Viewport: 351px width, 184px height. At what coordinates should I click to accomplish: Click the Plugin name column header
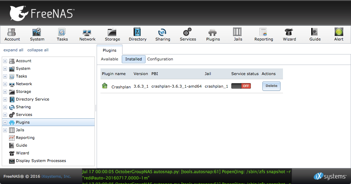[114, 74]
